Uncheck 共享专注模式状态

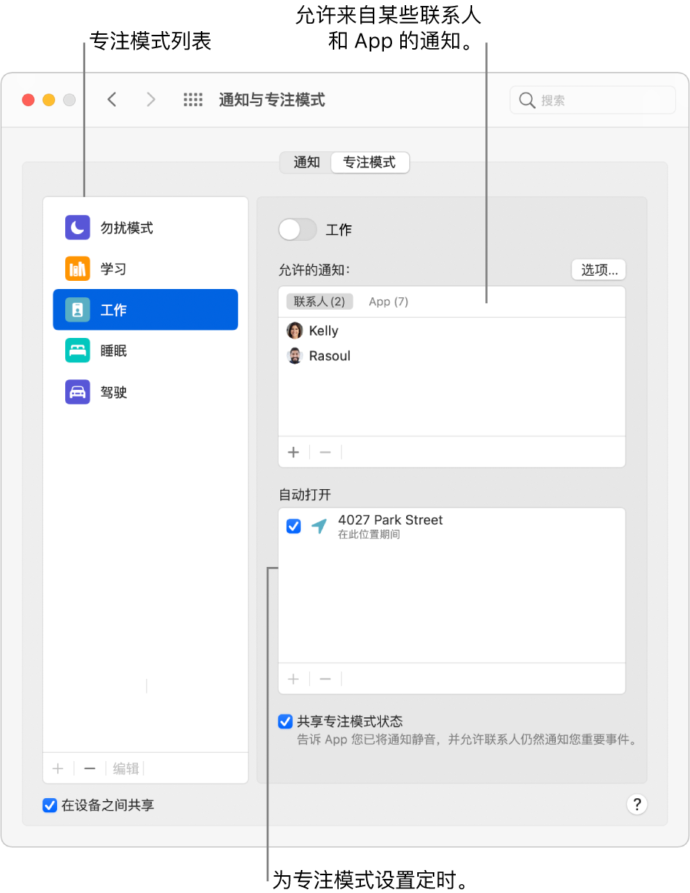[x=285, y=721]
